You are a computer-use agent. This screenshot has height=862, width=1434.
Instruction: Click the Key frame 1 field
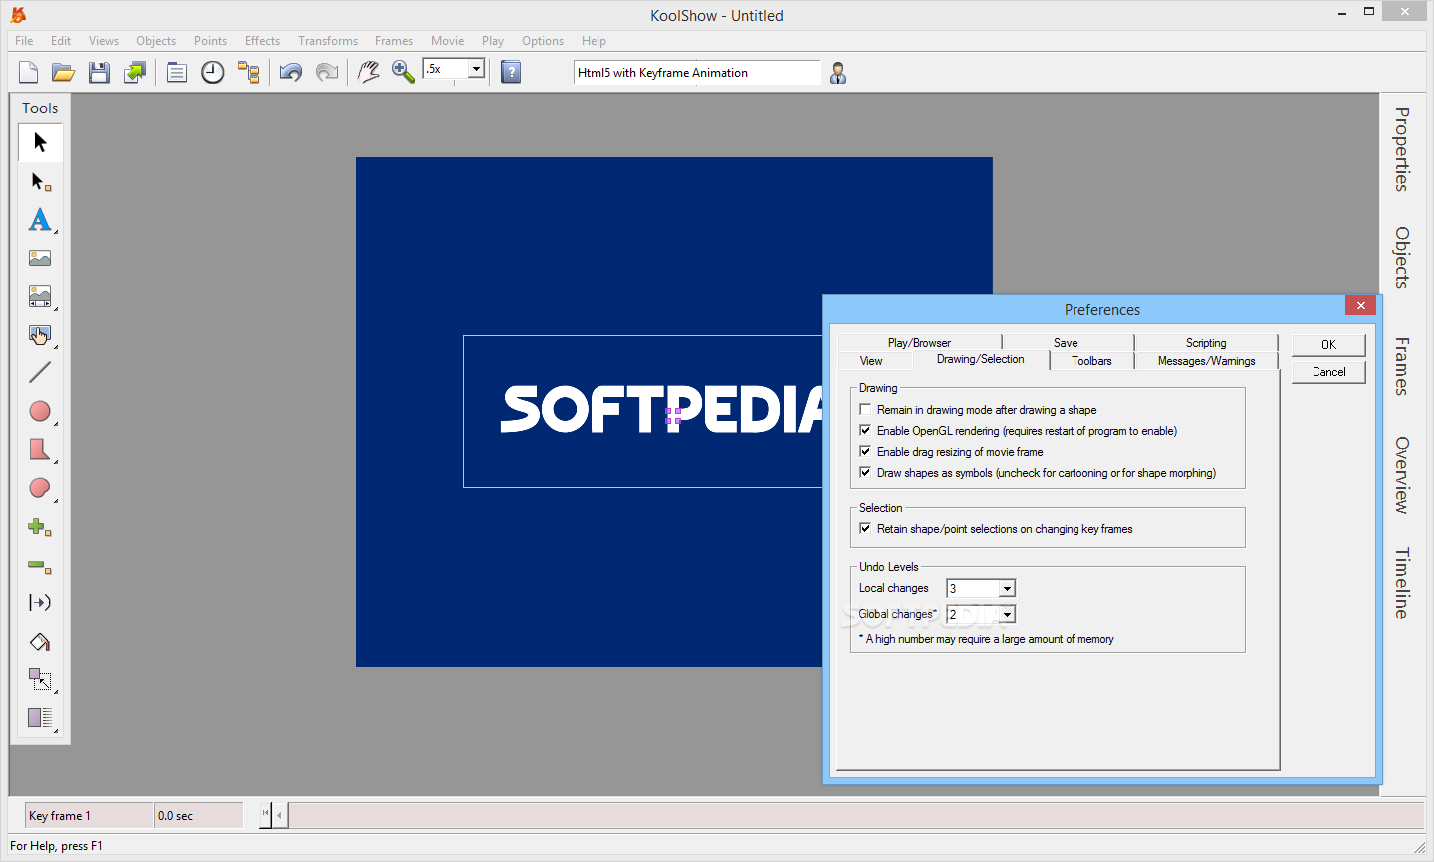(x=90, y=815)
